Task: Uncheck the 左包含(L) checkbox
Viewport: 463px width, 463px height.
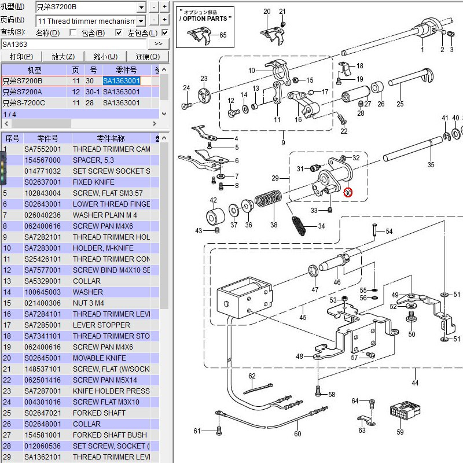Action: [119, 32]
